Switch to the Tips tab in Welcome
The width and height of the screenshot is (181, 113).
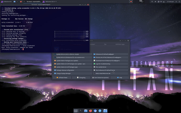[x=105, y=44]
